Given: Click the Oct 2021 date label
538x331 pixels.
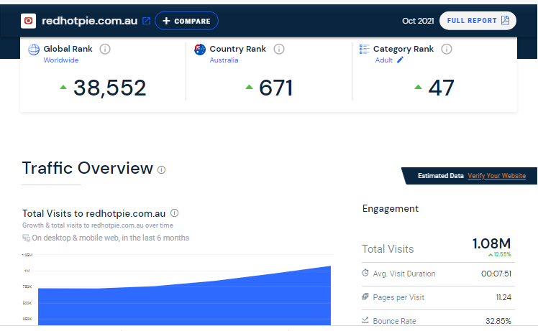Looking at the screenshot, I should [x=418, y=21].
